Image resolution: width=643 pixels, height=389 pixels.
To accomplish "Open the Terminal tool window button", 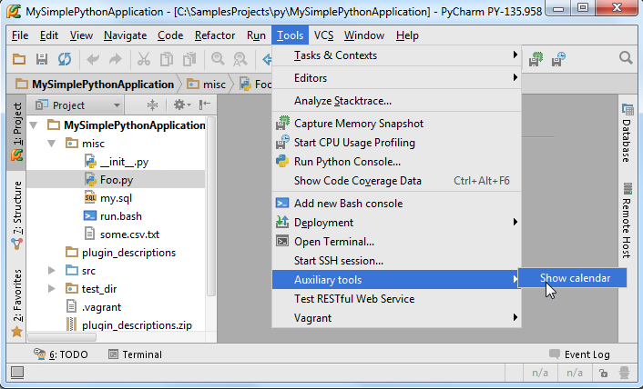I will coord(135,354).
